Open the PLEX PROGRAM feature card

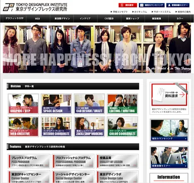(29, 161)
